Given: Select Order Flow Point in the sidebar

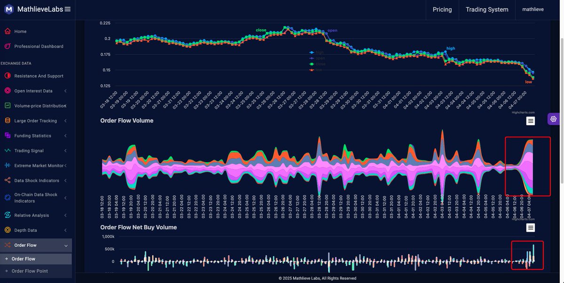Looking at the screenshot, I should click(x=30, y=270).
